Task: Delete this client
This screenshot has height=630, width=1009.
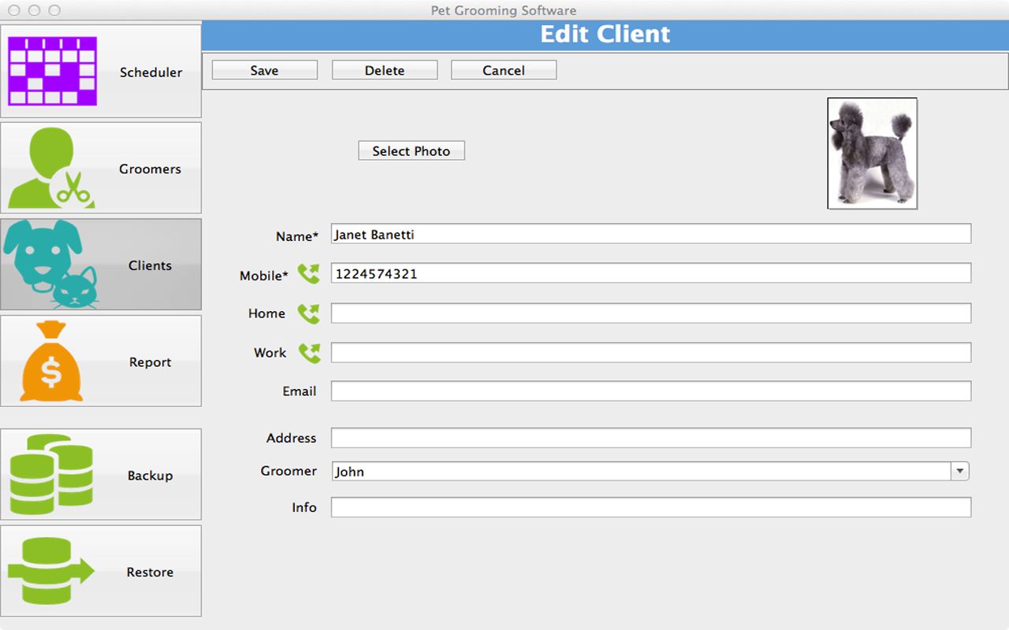Action: (x=384, y=70)
